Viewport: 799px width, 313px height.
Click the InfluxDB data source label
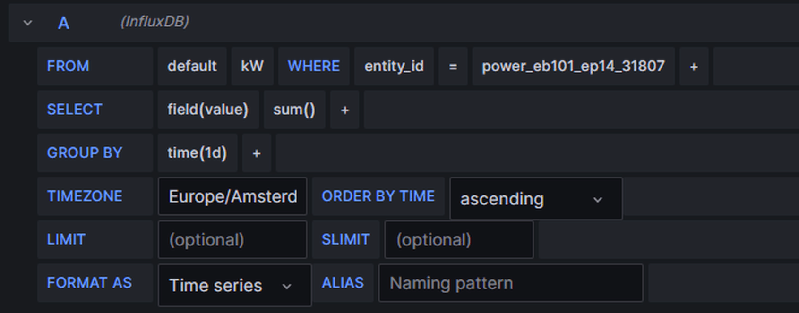click(155, 22)
